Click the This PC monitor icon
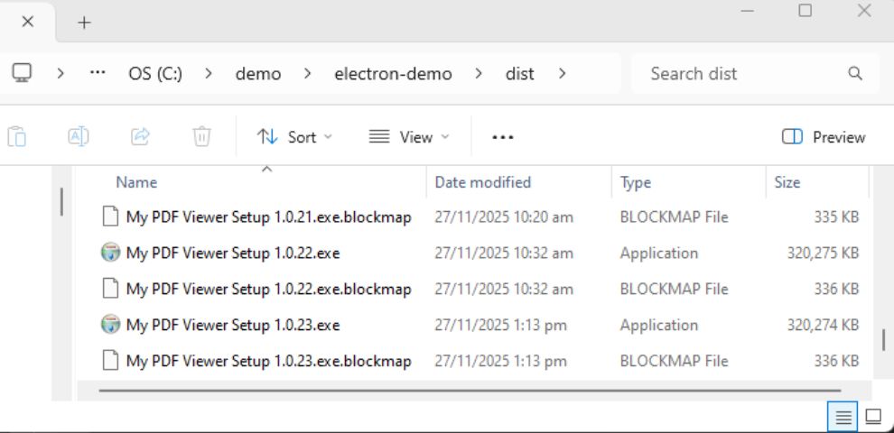The image size is (894, 433). (x=23, y=73)
